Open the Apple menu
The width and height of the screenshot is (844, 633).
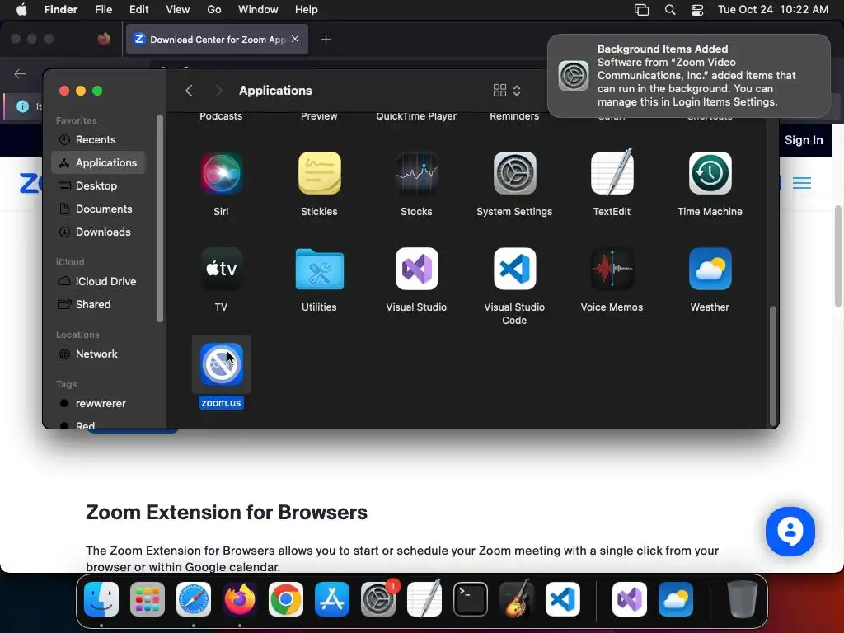click(x=21, y=10)
